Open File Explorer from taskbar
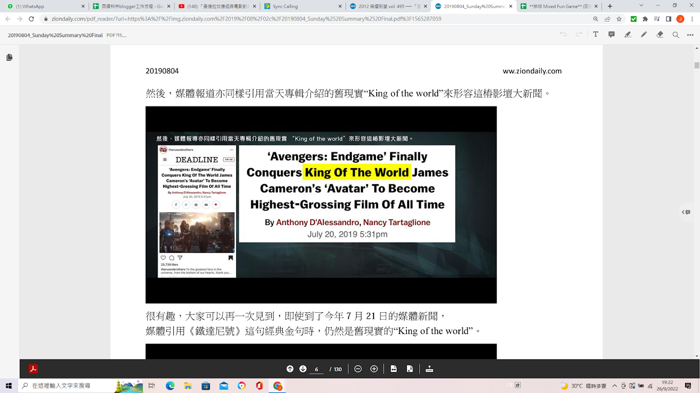This screenshot has height=393, width=700. [188, 386]
